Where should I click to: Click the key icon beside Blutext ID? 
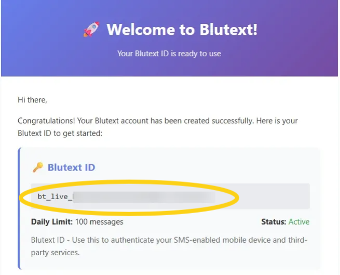pyautogui.click(x=37, y=167)
